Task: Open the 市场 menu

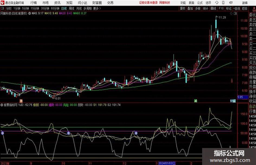Action: coord(46,3)
